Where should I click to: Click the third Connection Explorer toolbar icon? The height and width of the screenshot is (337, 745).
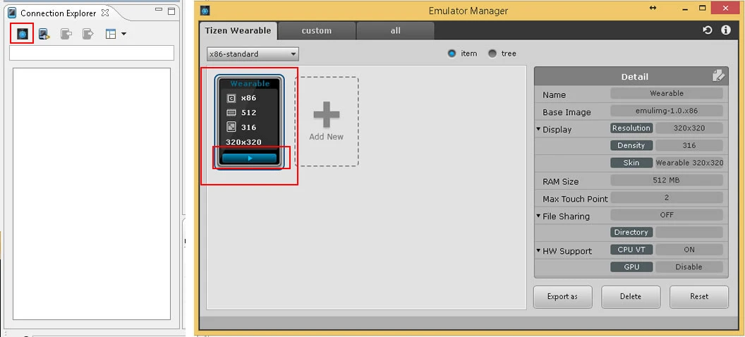pos(66,34)
